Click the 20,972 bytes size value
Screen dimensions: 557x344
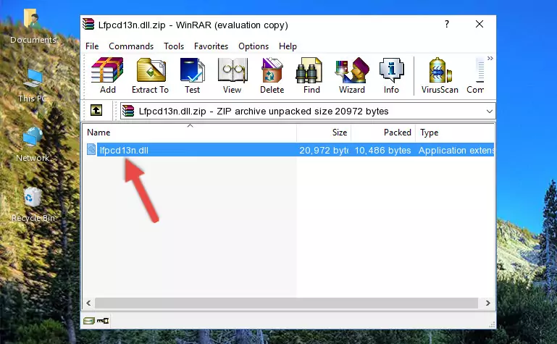[324, 150]
